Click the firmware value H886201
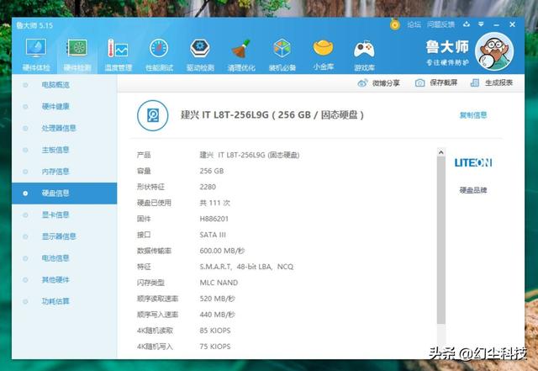 click(214, 219)
